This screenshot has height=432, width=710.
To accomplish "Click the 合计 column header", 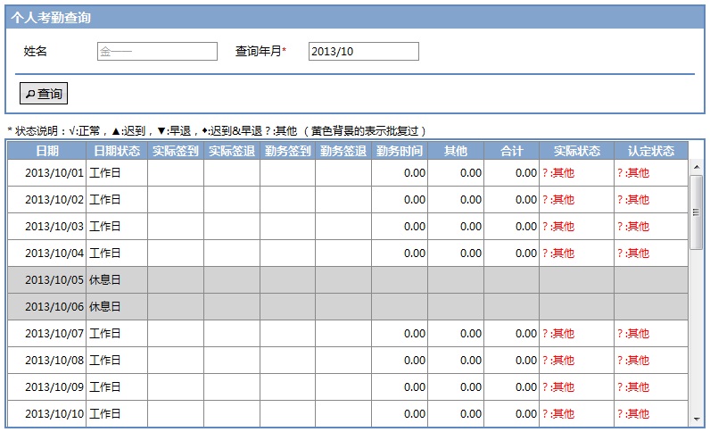I will pyautogui.click(x=512, y=151).
